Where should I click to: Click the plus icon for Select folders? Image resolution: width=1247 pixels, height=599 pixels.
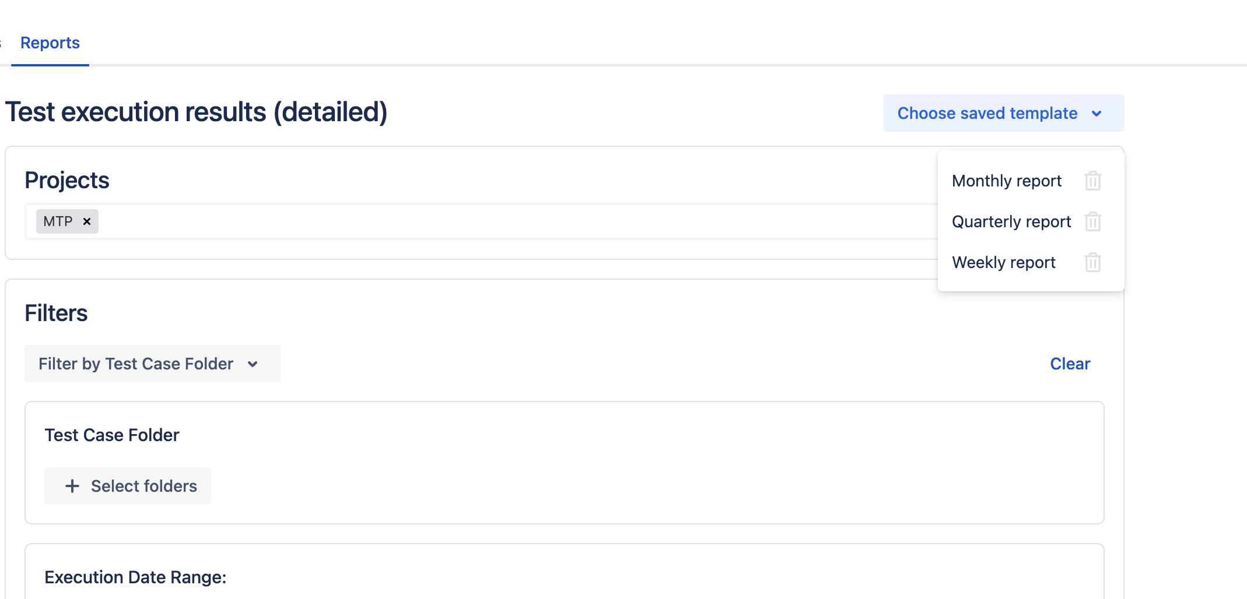[x=72, y=486]
